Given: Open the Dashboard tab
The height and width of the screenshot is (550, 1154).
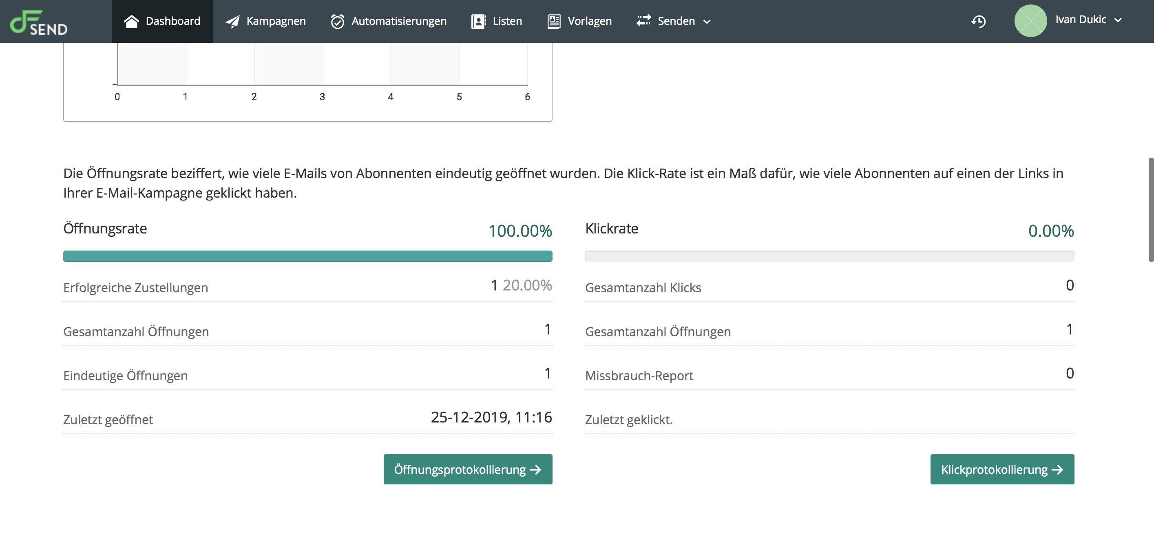Looking at the screenshot, I should (162, 21).
